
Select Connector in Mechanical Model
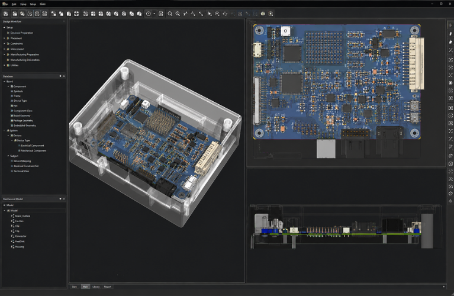coord(21,236)
